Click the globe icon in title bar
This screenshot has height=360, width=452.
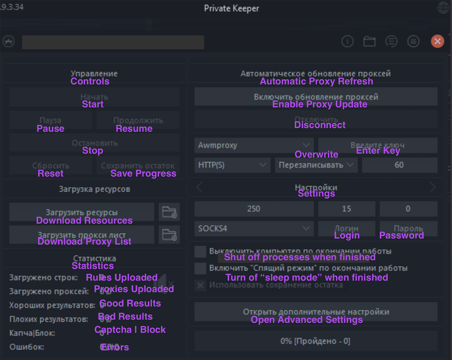[x=443, y=8]
